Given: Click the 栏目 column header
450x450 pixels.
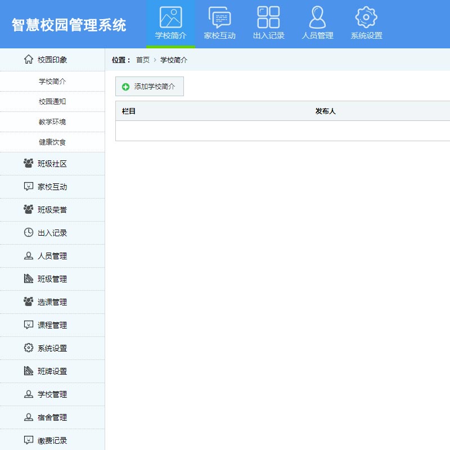Looking at the screenshot, I should click(129, 111).
